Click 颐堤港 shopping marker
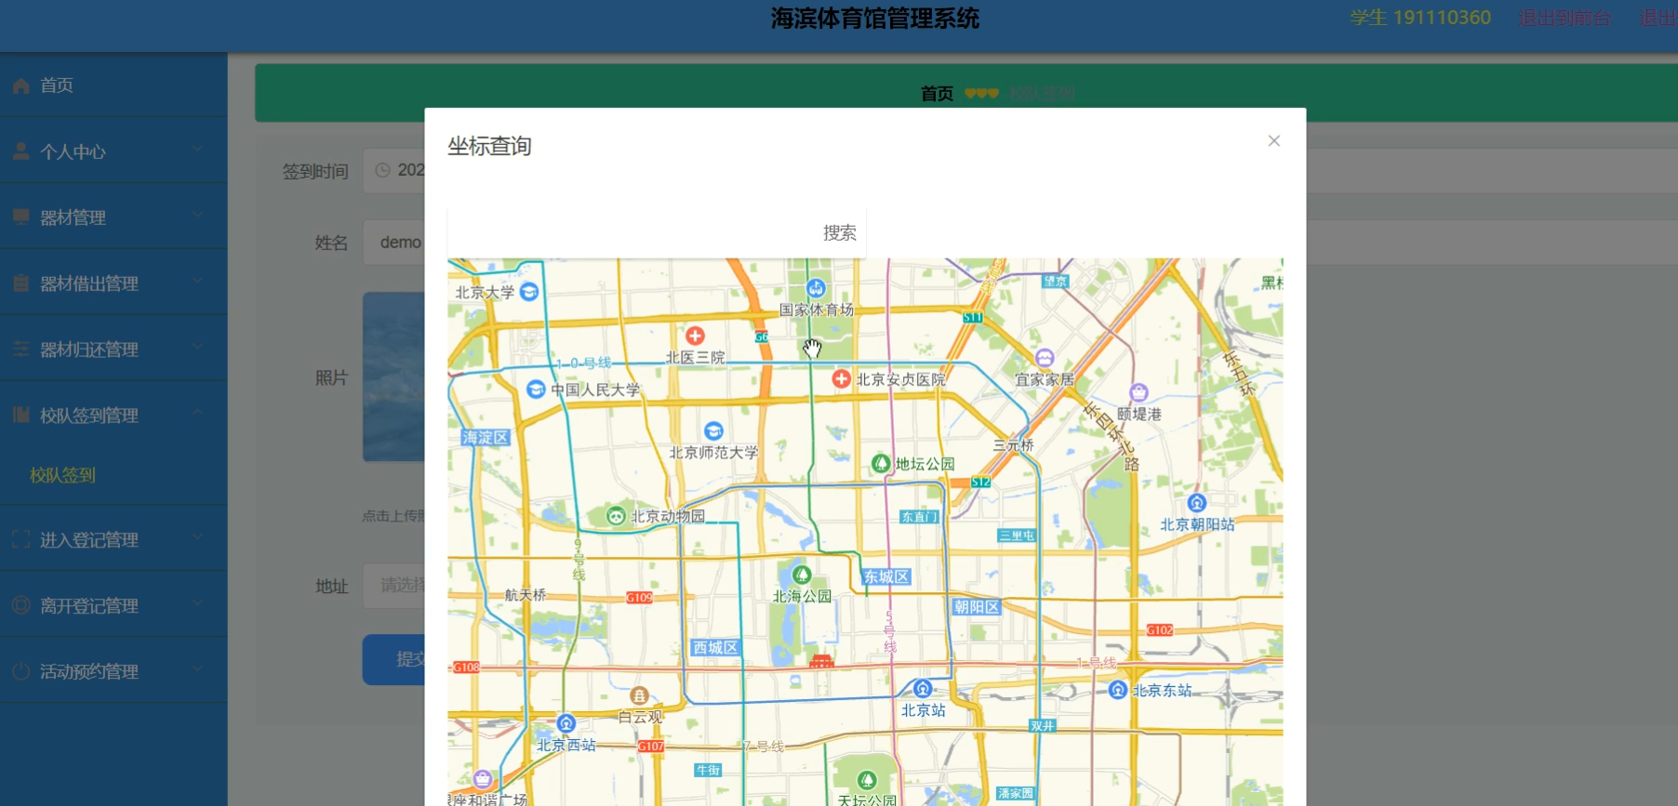This screenshot has width=1678, height=806. (1139, 392)
